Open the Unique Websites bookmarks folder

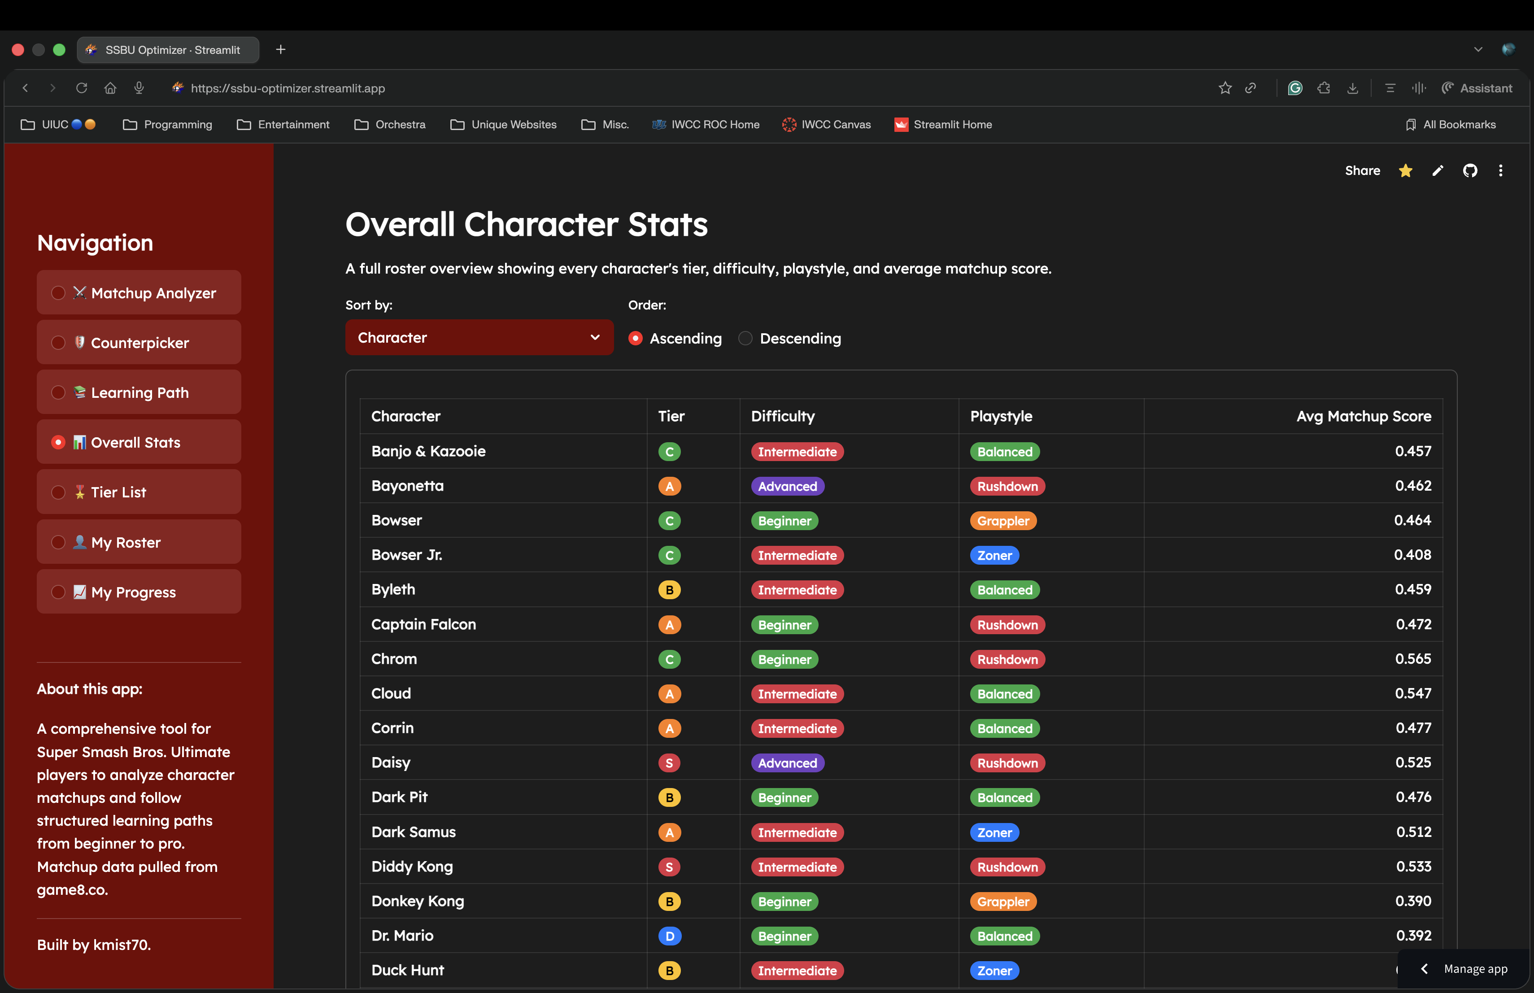[x=503, y=124]
